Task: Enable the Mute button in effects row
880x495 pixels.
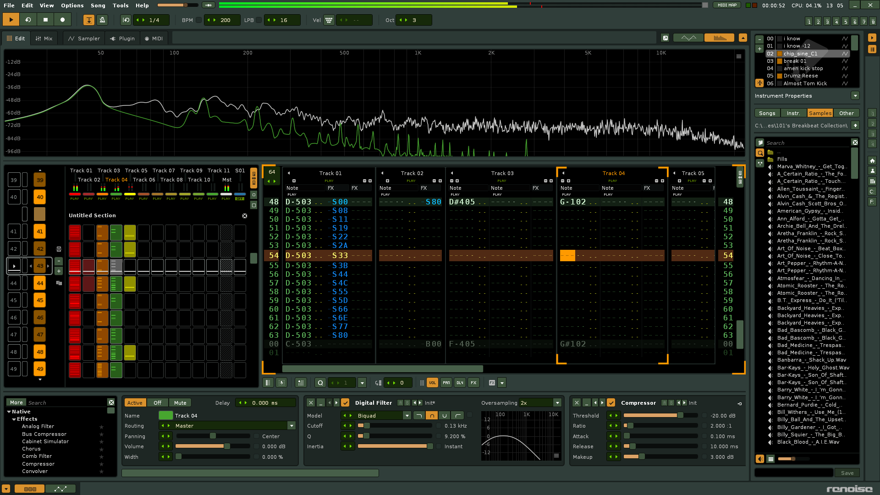Action: tap(180, 402)
